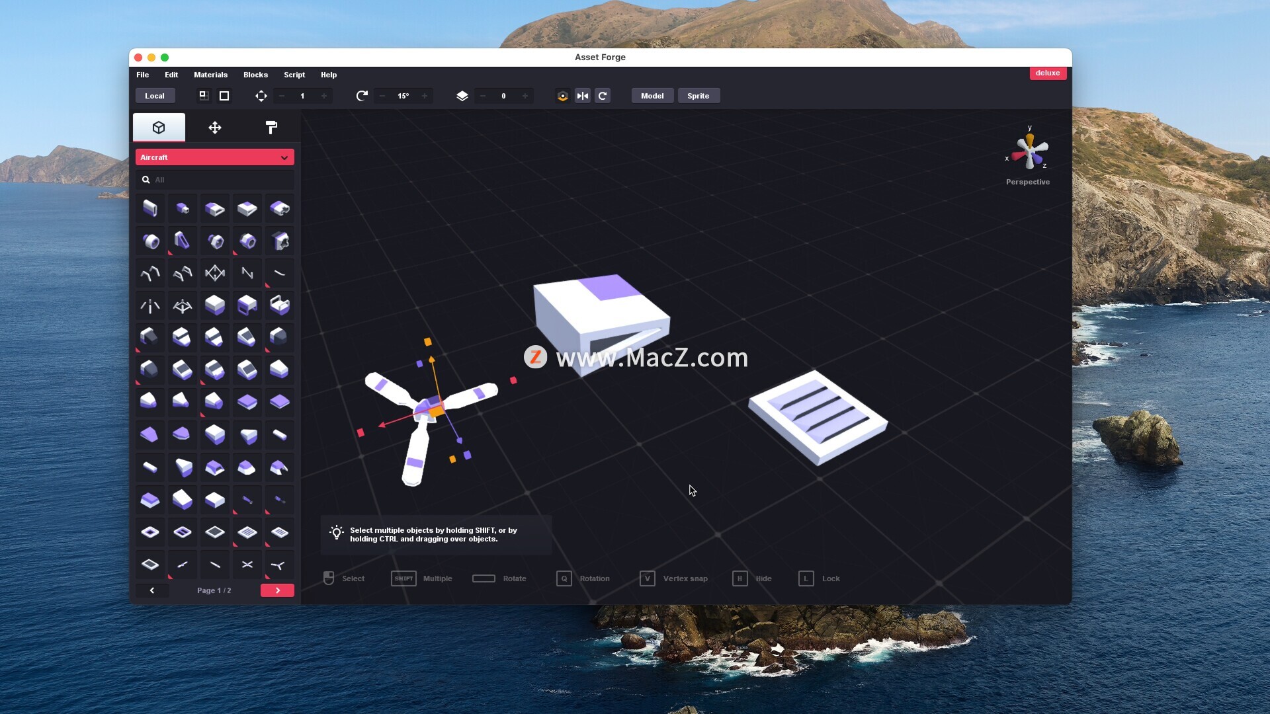Increase the move step value
This screenshot has height=714, width=1270.
click(x=324, y=96)
